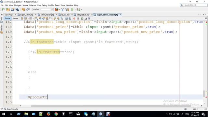Select the Source view button
Image resolution: width=208 pixels, height=117 pixels.
(7, 18)
